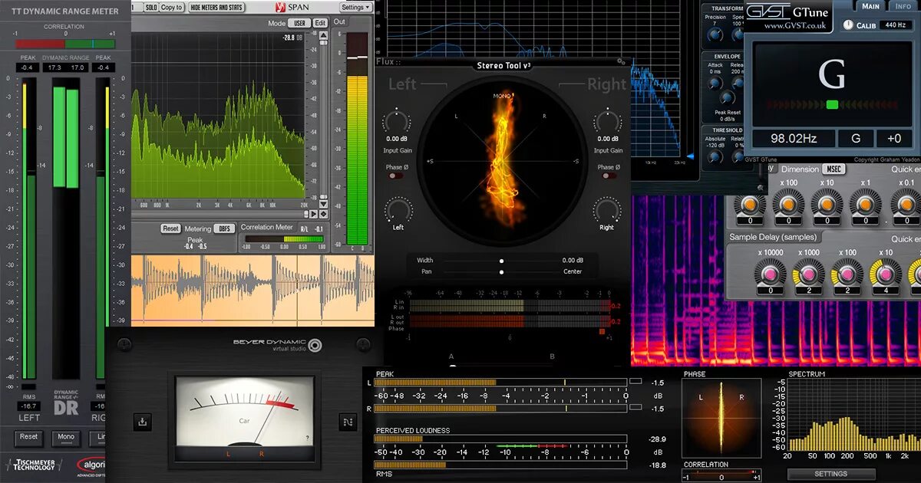Click the Tischmeyer Technology logo
The height and width of the screenshot is (483, 921).
[x=33, y=465]
